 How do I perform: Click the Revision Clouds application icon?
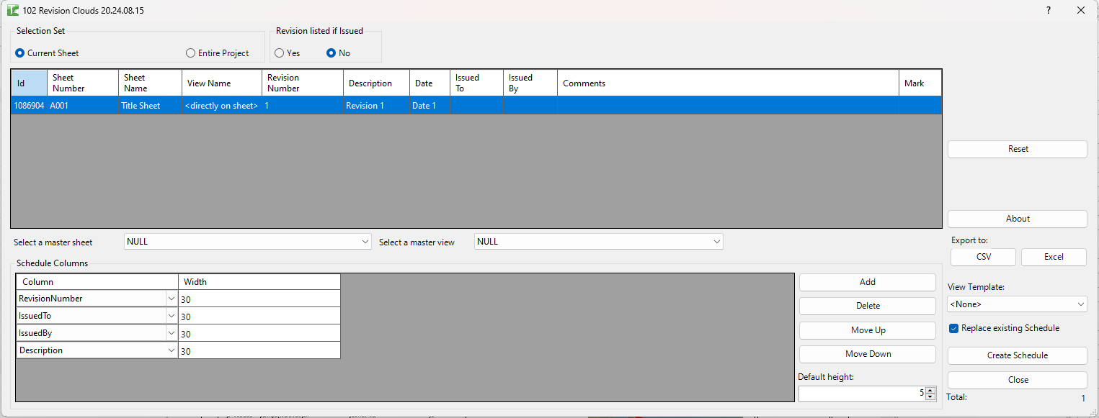tap(14, 10)
